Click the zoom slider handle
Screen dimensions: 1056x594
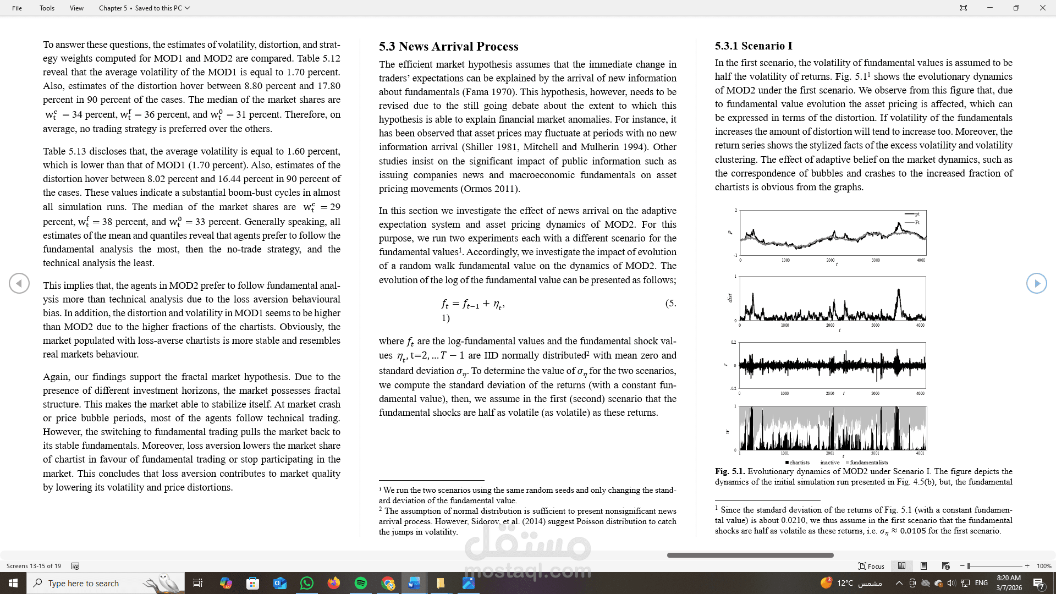point(969,566)
